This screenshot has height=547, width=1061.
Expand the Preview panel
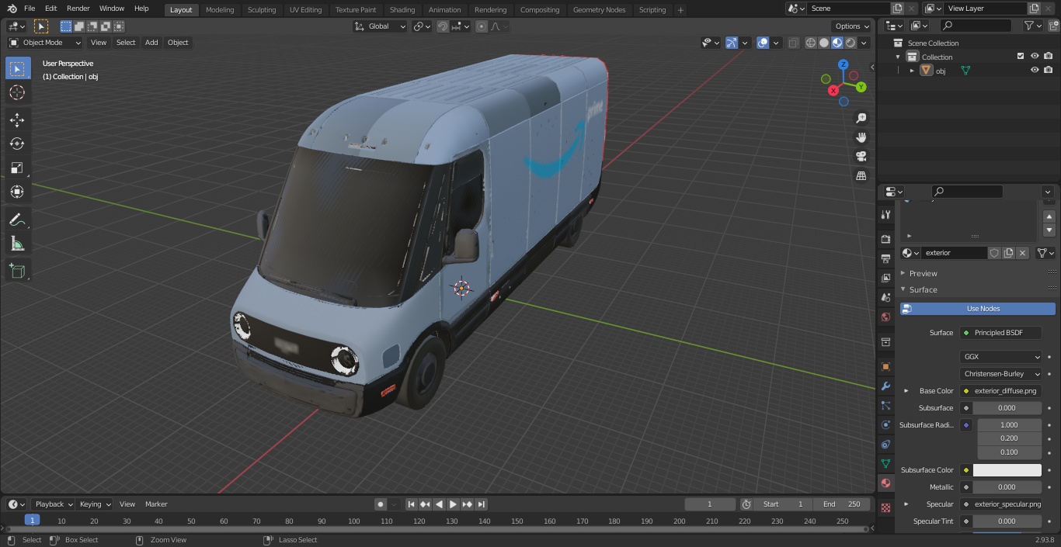[923, 273]
